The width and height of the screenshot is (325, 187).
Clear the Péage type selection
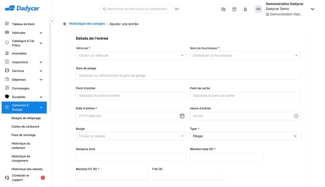pos(295,136)
